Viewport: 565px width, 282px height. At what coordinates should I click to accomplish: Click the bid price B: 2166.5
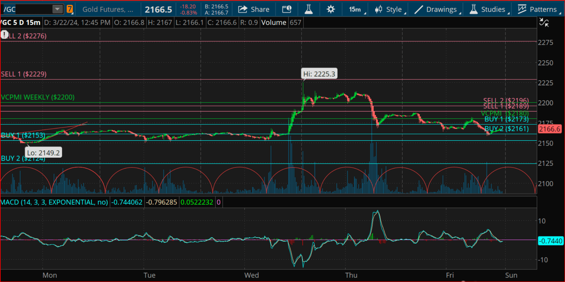point(217,6)
